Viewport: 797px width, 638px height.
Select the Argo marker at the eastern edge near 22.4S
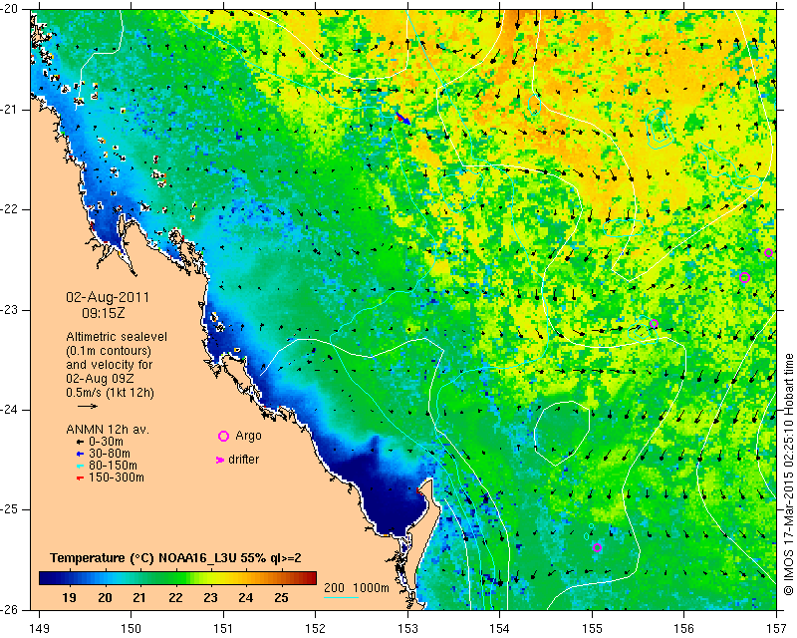[x=768, y=253]
